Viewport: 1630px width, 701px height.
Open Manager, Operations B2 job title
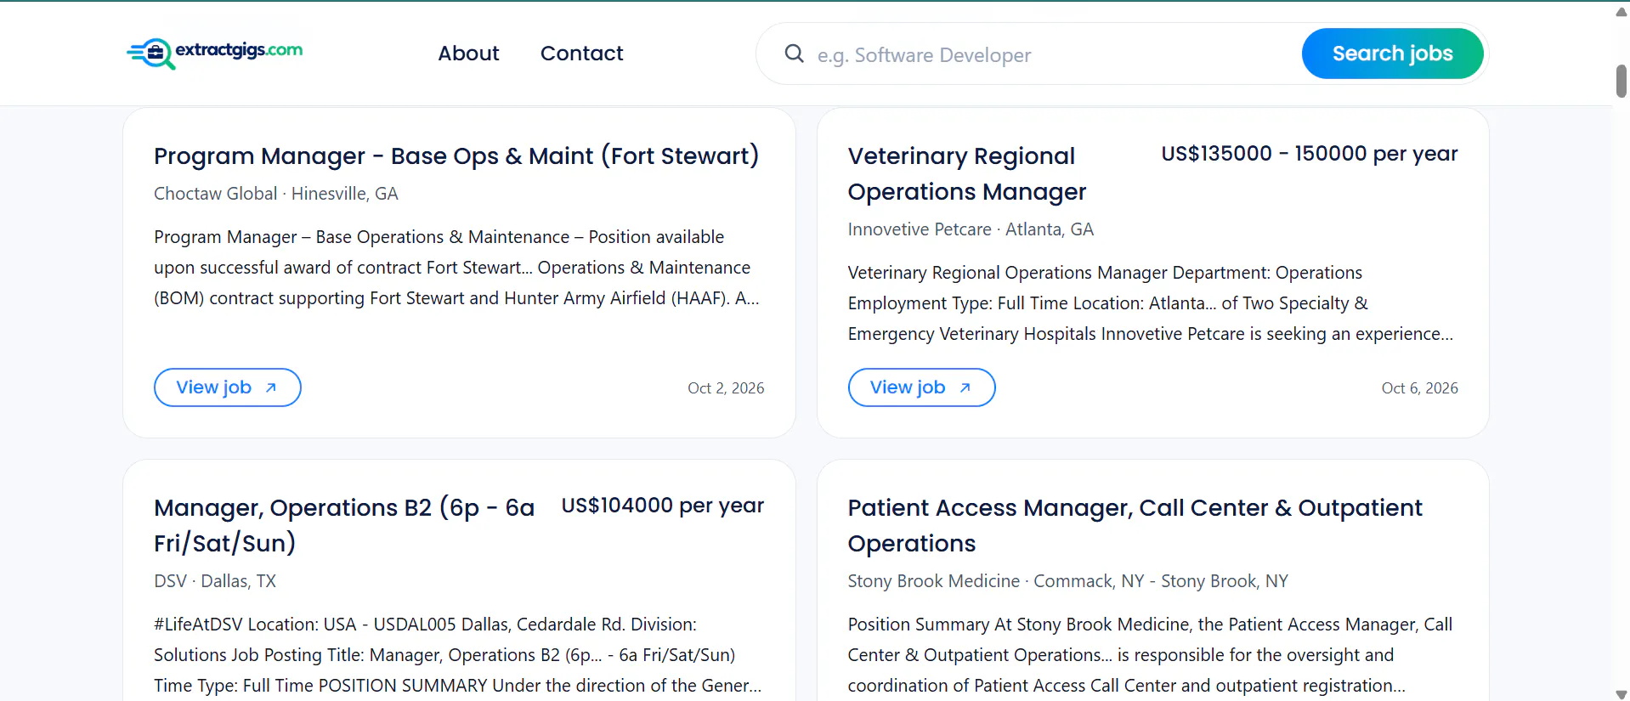tap(344, 525)
